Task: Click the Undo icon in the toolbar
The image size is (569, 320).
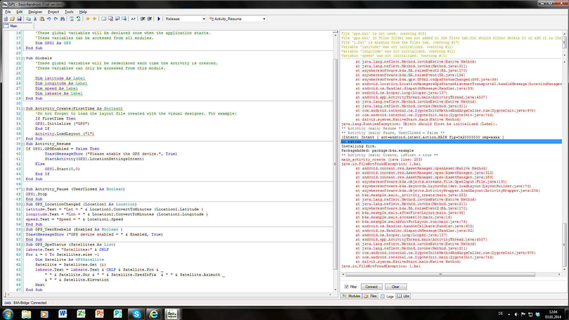Action: click(49, 19)
